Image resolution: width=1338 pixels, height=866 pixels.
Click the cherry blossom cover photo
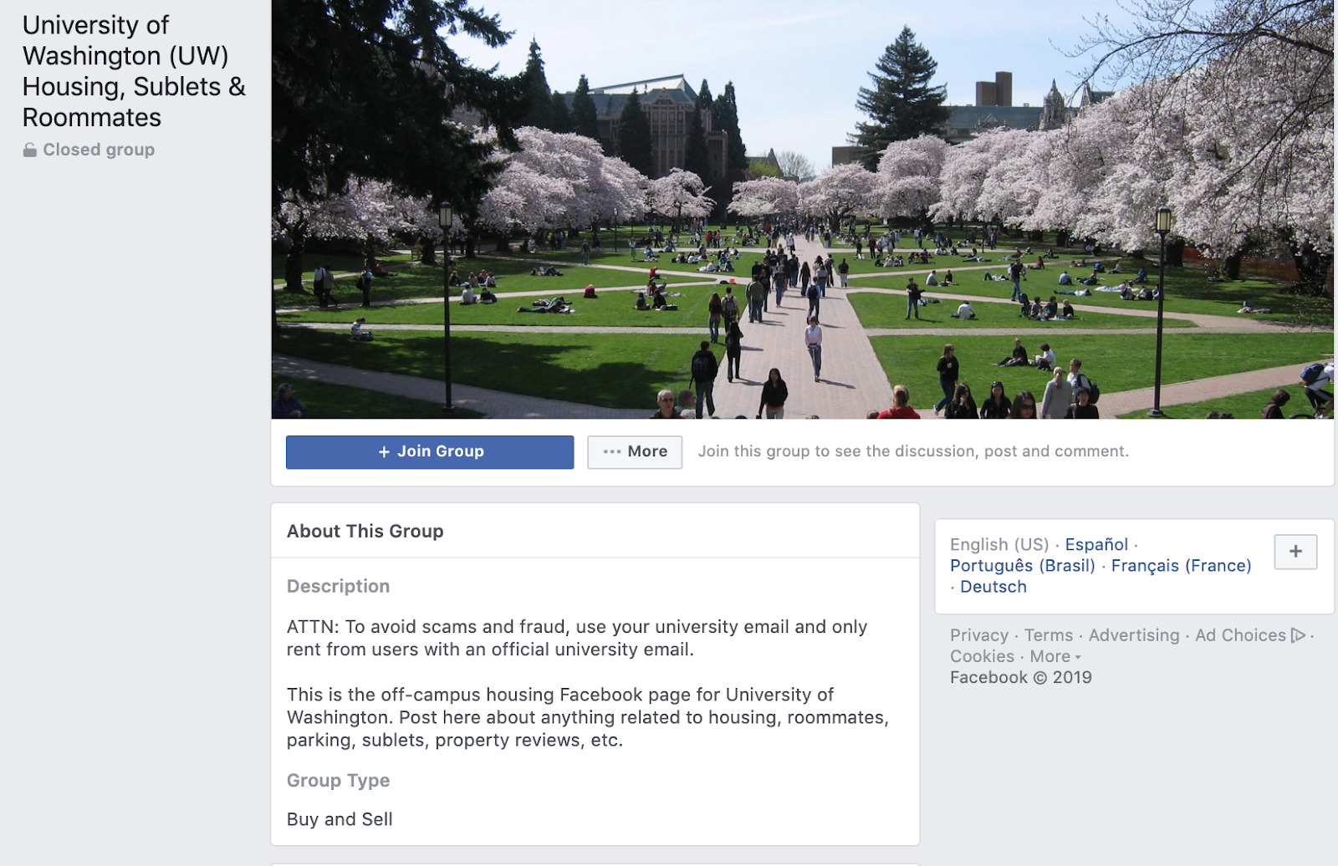pos(802,209)
